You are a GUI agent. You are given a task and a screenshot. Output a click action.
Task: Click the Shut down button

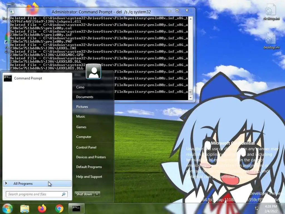click(x=84, y=194)
